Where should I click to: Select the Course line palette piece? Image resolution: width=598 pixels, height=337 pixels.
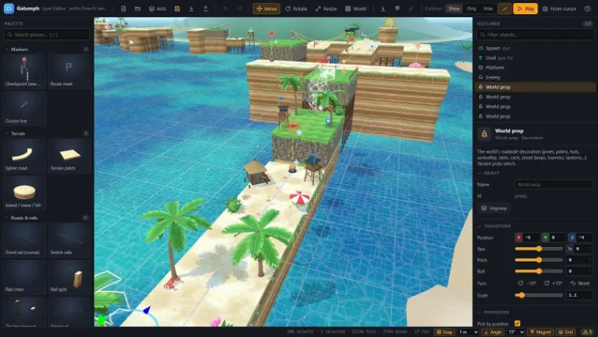24,109
